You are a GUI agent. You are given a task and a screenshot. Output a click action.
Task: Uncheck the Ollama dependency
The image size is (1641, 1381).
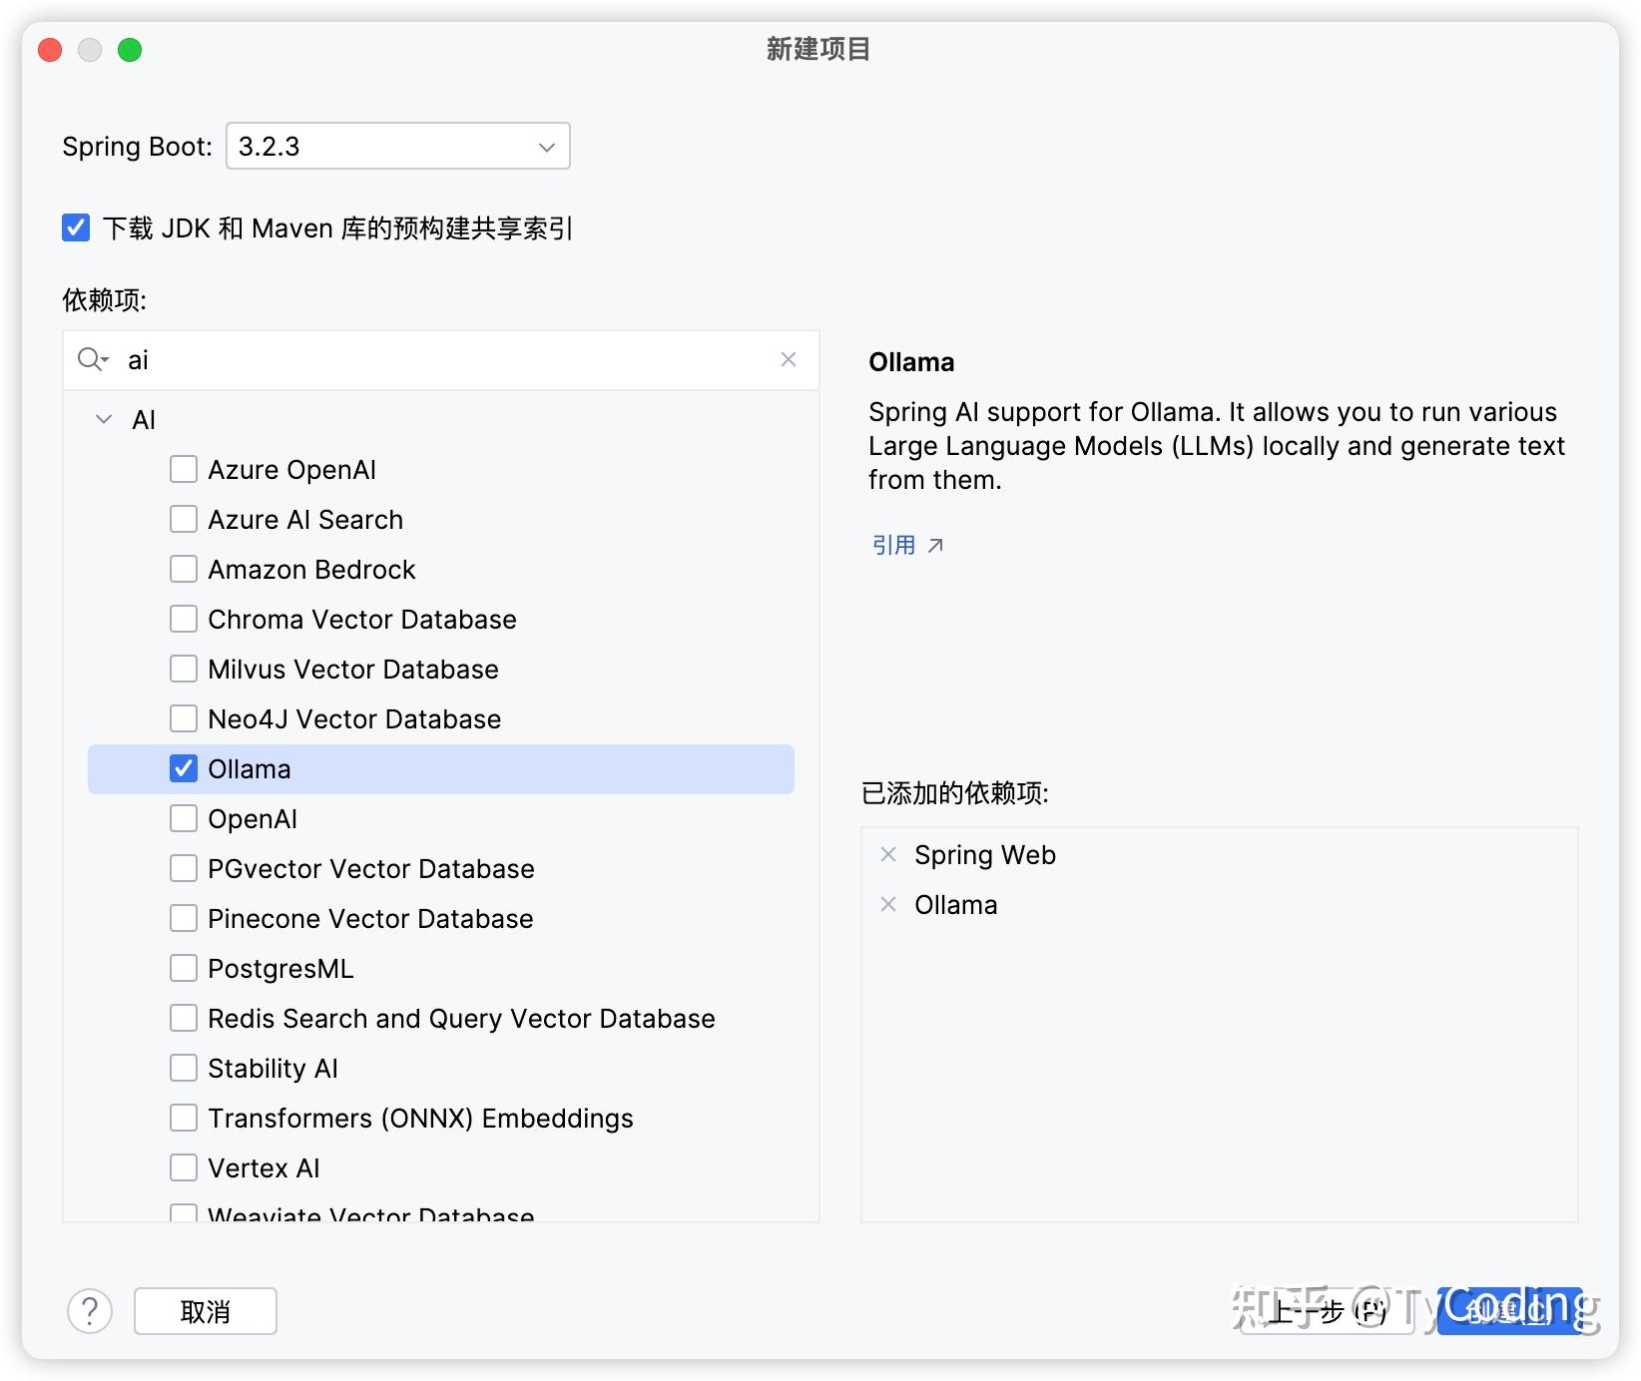tap(184, 768)
